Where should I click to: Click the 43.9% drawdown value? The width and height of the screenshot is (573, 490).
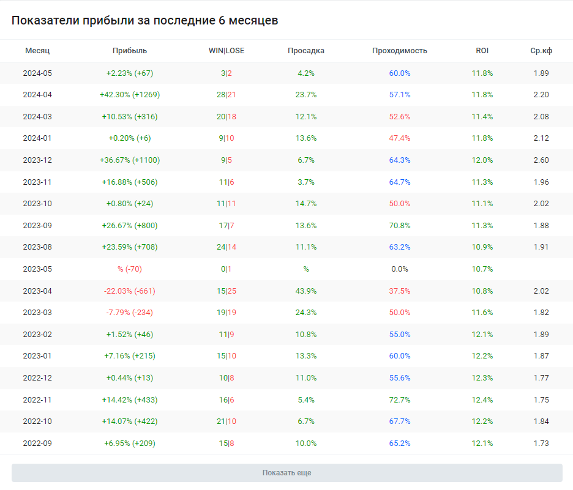point(306,291)
